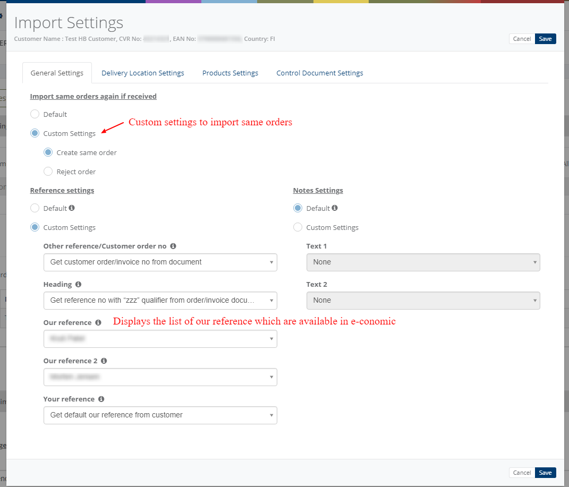Click info icon beside Our reference label
Viewport: 569px width, 487px height.
98,322
